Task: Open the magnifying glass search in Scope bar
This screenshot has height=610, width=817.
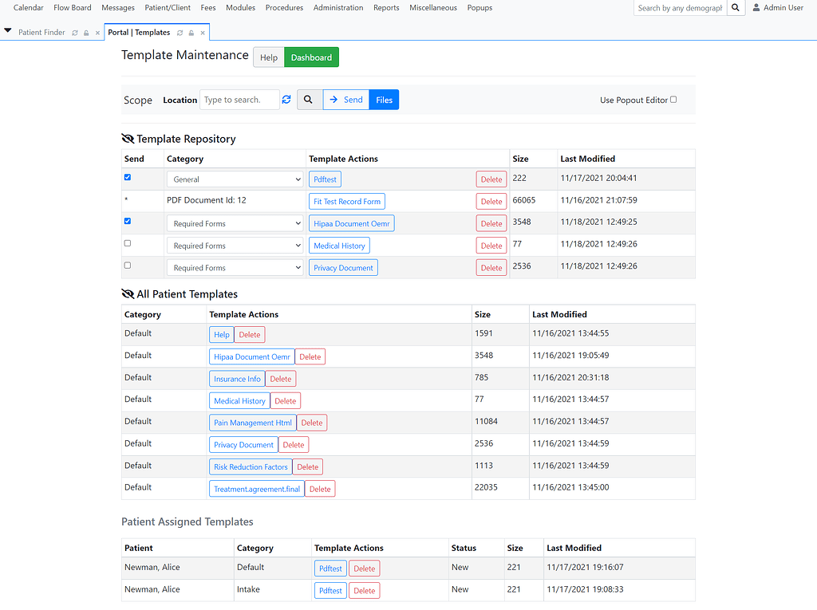Action: (310, 99)
